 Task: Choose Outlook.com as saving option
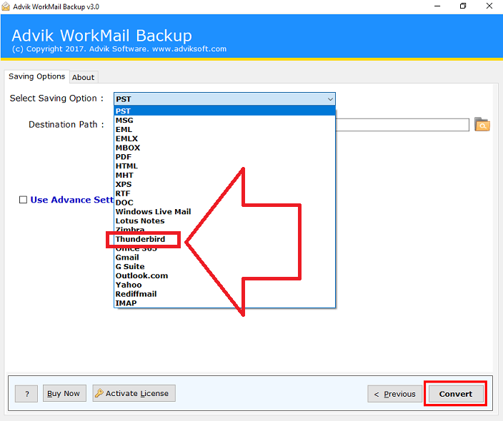(224, 275)
